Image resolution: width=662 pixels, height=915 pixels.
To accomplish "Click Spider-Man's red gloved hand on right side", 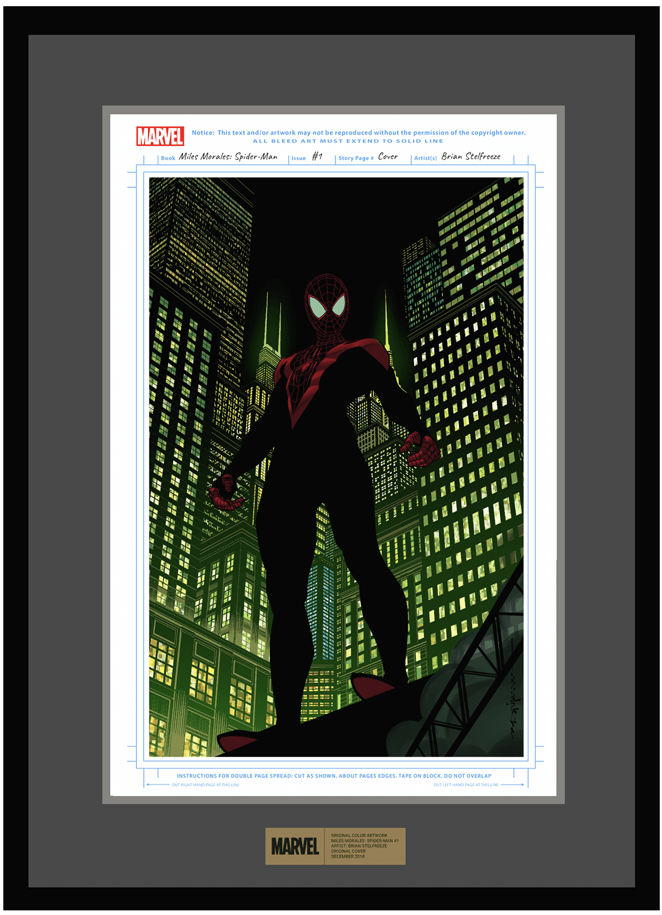I will [422, 451].
